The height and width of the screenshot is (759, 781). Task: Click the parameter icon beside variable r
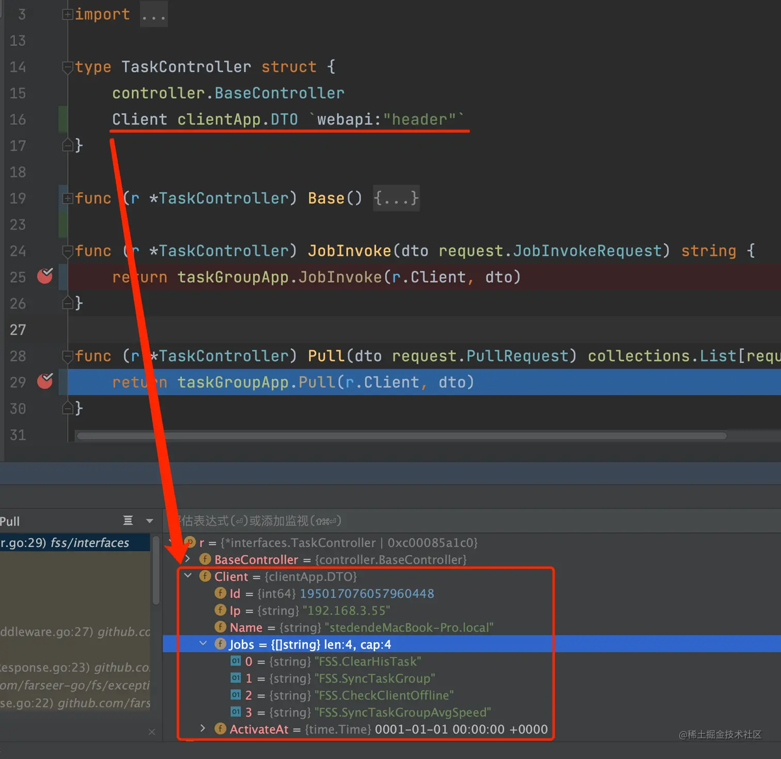pos(190,543)
